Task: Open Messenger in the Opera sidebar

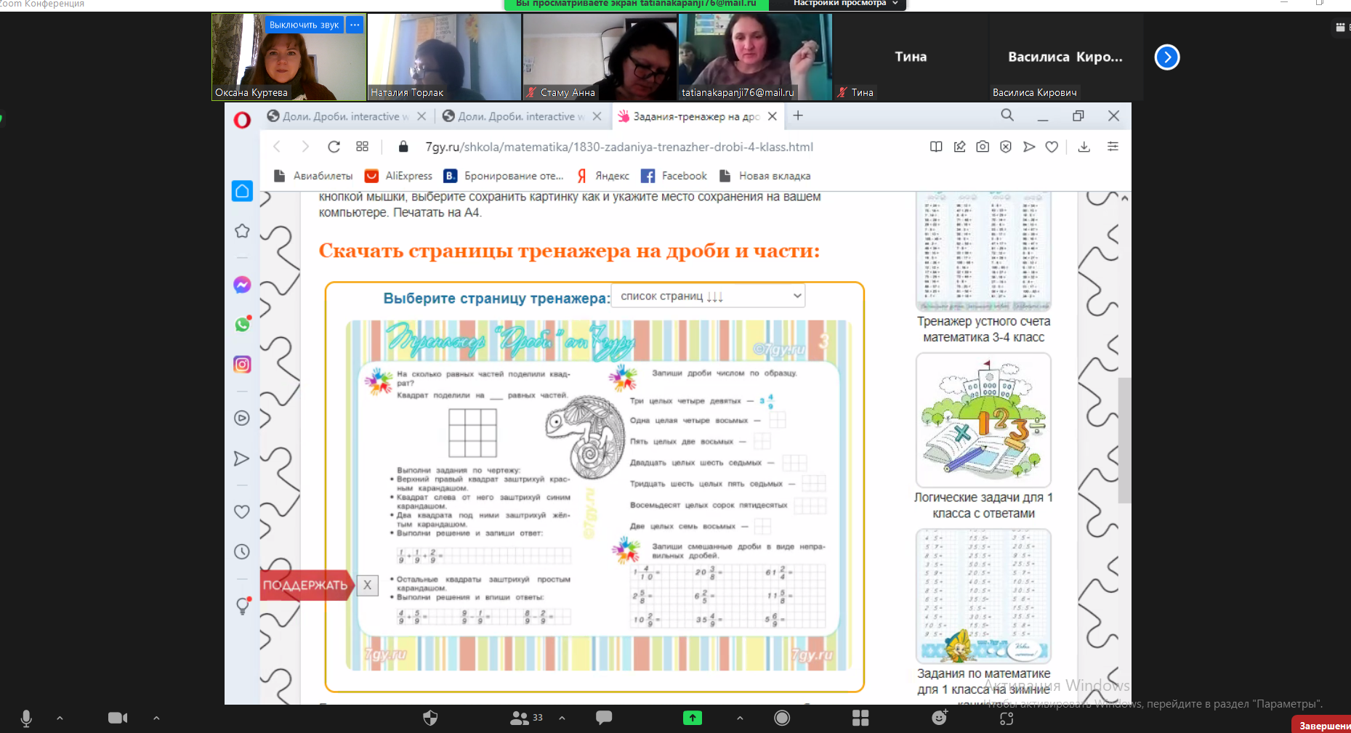Action: (242, 285)
